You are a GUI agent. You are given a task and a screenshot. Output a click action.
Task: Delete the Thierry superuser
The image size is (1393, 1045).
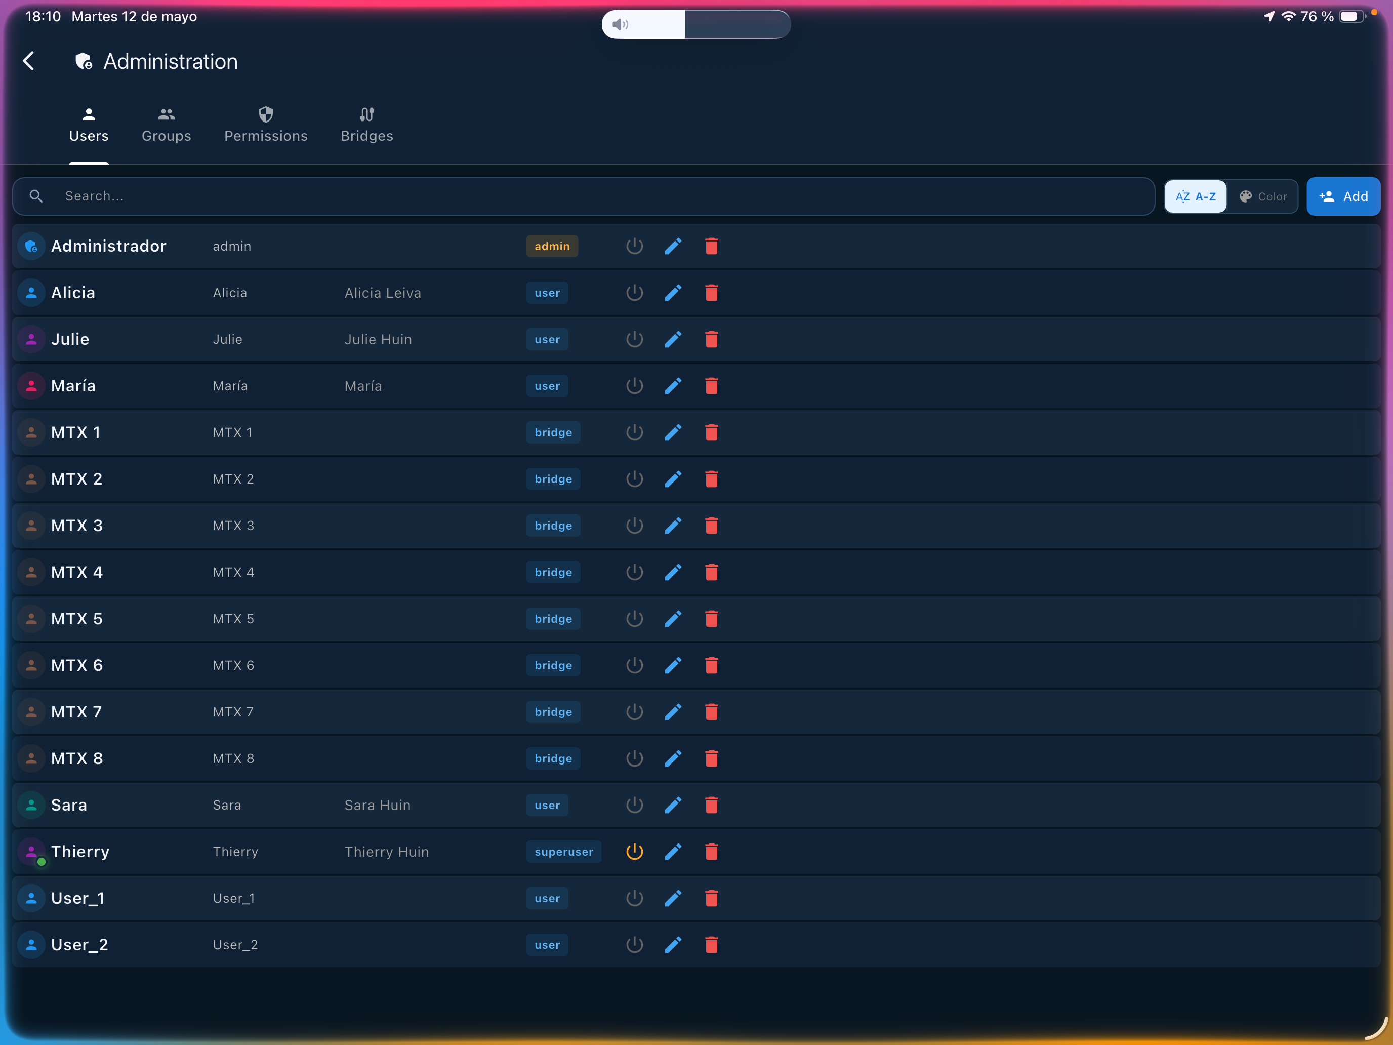coord(712,852)
